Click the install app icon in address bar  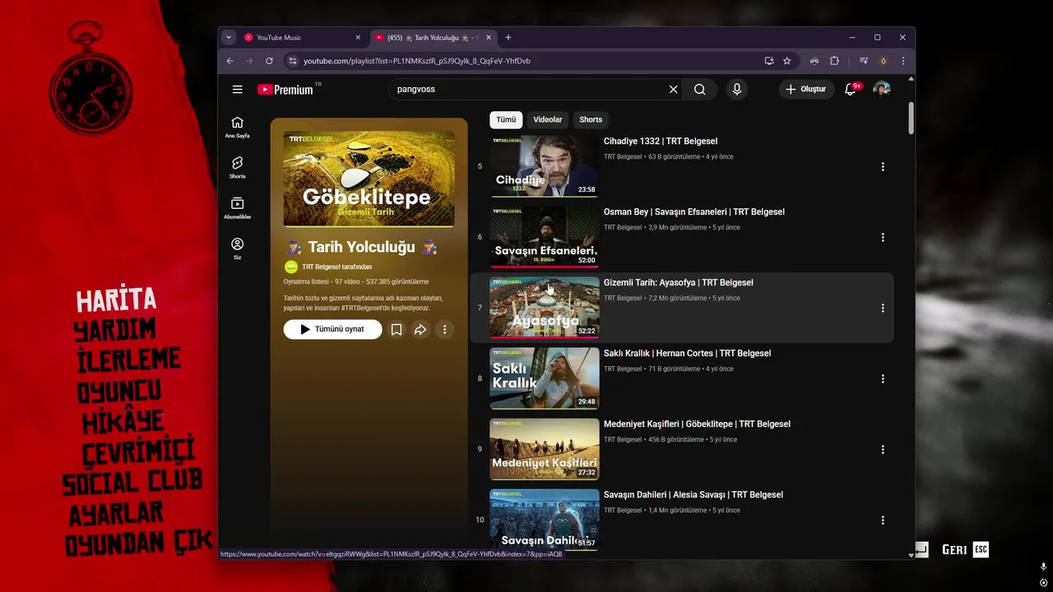769,61
